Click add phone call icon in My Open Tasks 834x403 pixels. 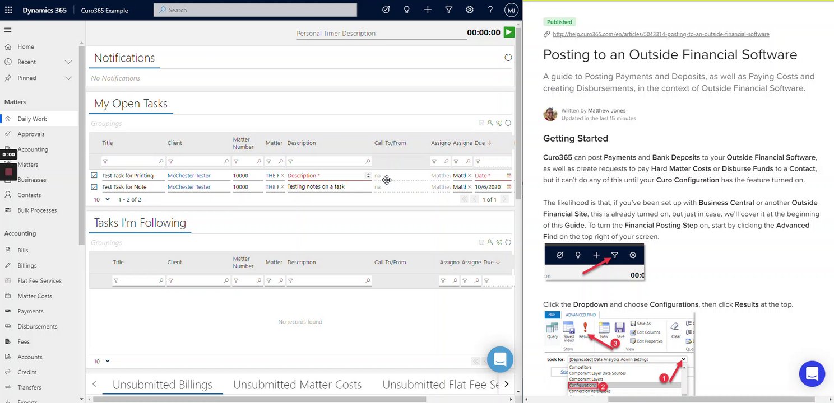[x=499, y=123]
